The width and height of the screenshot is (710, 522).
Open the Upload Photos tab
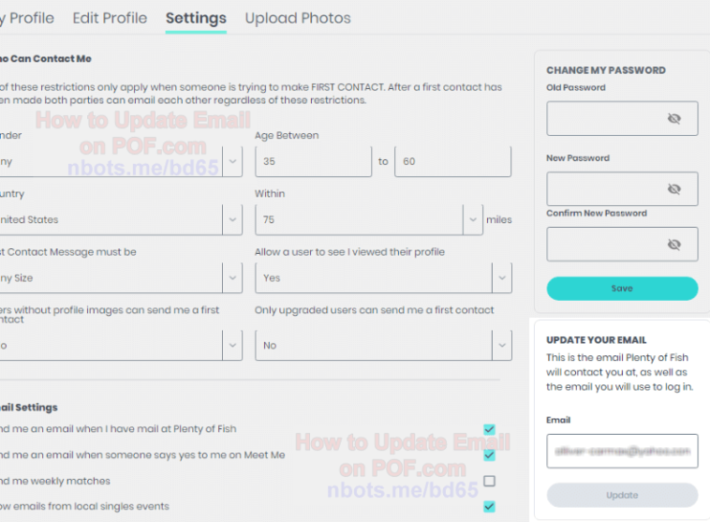pyautogui.click(x=298, y=18)
